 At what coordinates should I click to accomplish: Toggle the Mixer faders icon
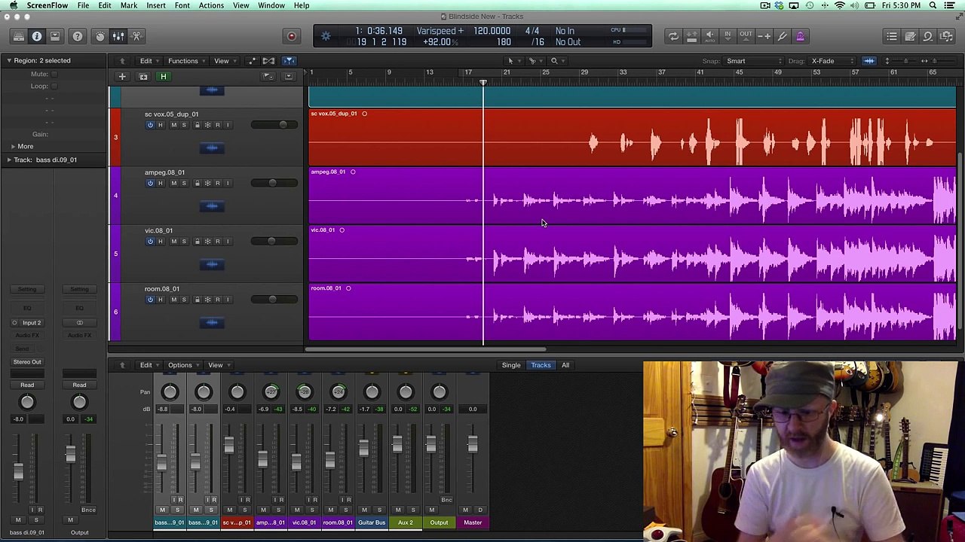coord(118,36)
